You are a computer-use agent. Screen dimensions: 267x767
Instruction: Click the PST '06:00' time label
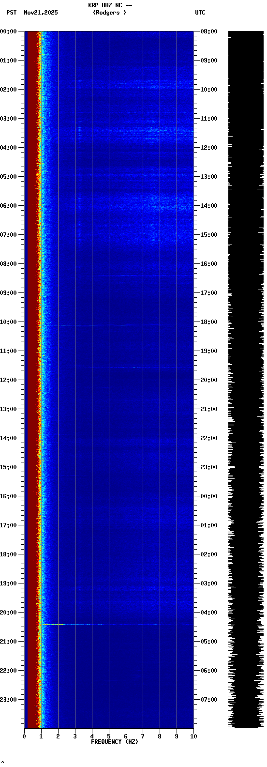[8, 206]
